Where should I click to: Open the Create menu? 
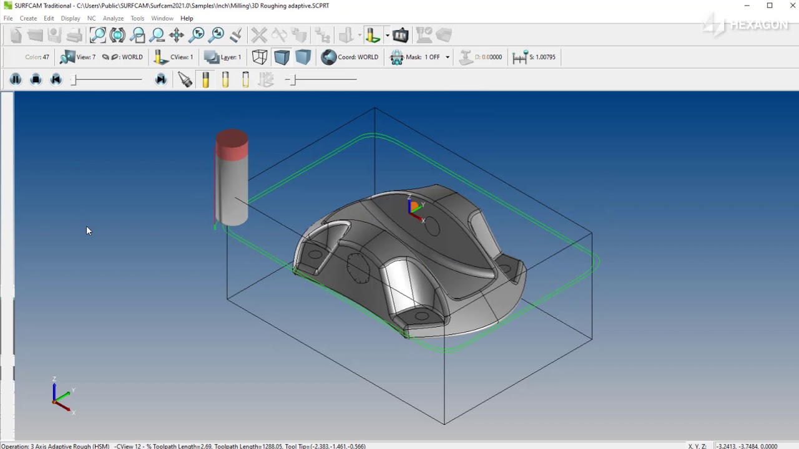28,18
